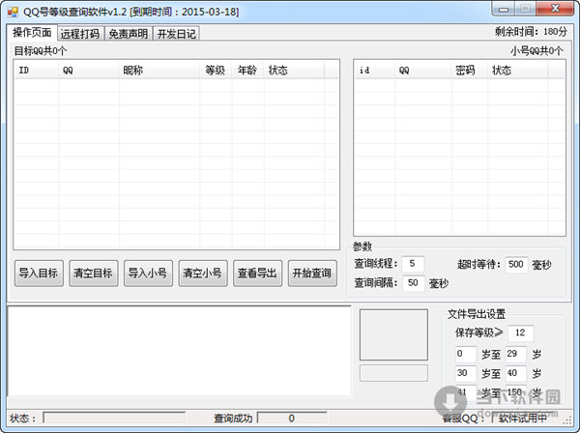Click the 导入目标 button
The height and width of the screenshot is (433, 580).
[39, 274]
